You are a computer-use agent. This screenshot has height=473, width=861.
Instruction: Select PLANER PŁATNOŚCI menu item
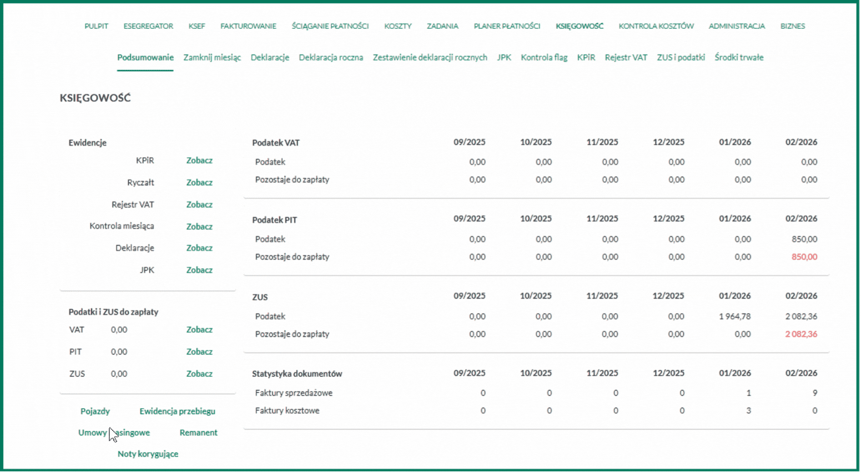[x=507, y=26]
